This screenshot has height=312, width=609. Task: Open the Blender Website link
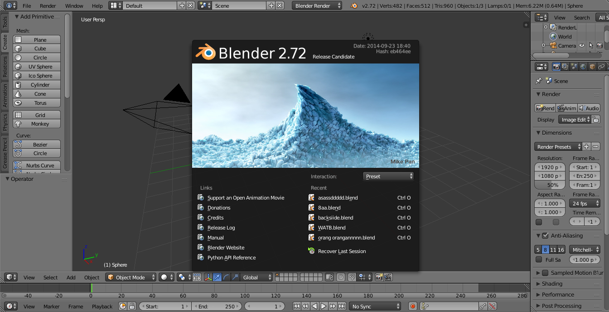click(x=226, y=248)
